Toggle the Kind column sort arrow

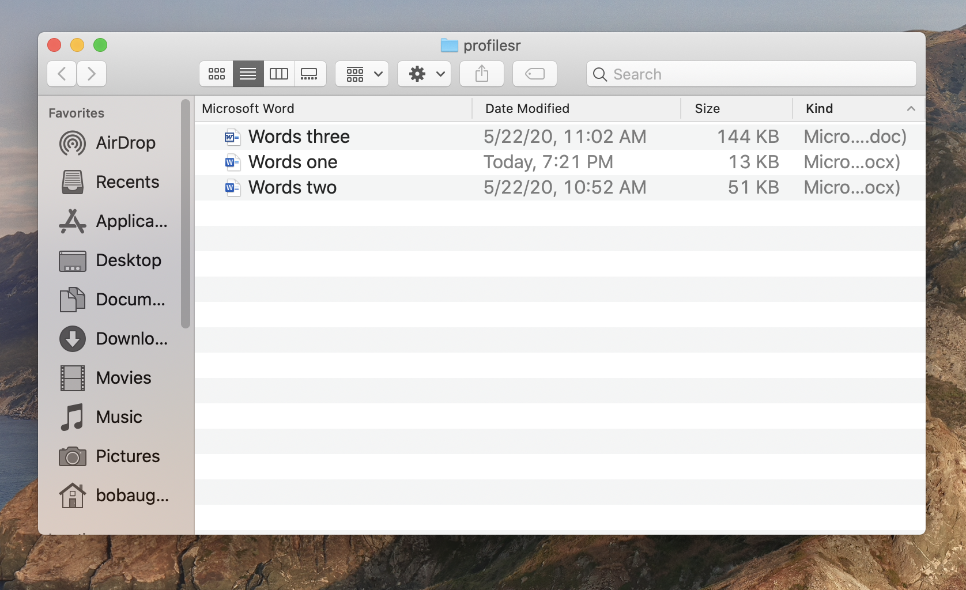(x=911, y=109)
